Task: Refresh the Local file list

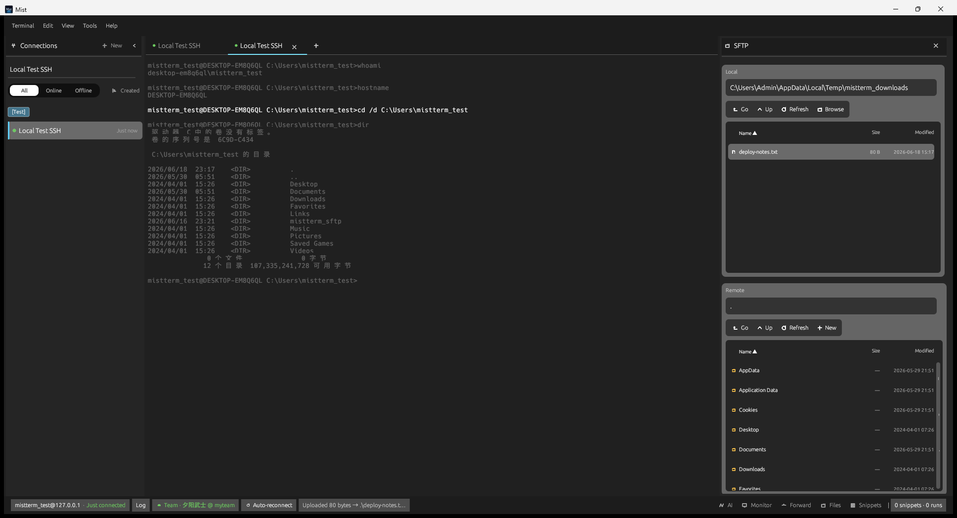Action: 795,109
